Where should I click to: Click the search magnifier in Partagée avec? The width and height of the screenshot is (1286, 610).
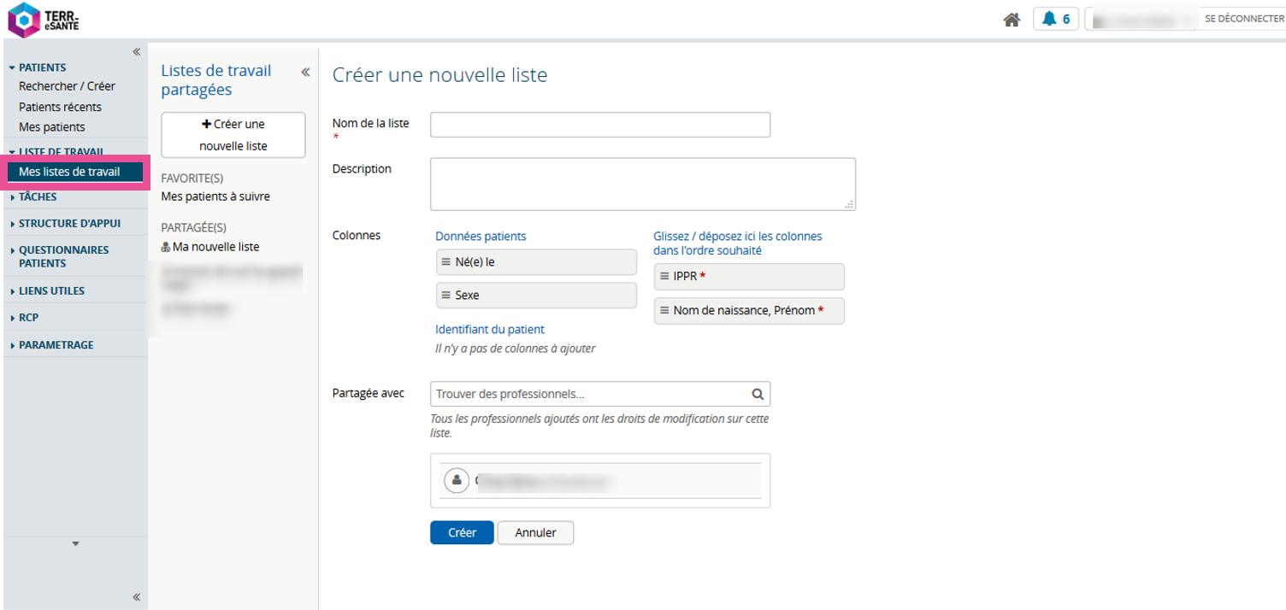click(x=757, y=395)
